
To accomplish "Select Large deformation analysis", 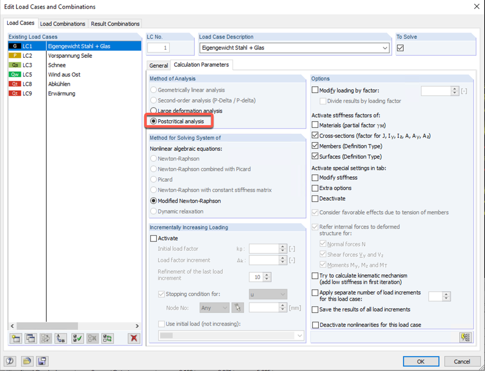I will tap(186, 111).
